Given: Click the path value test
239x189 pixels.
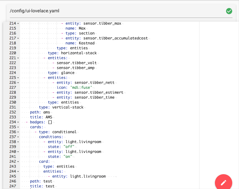Looking at the screenshot, I should [48, 181].
